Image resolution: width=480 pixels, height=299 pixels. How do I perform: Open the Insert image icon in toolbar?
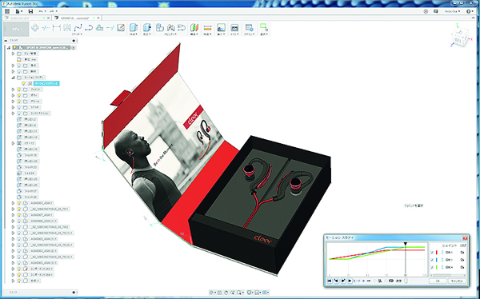pos(221,28)
